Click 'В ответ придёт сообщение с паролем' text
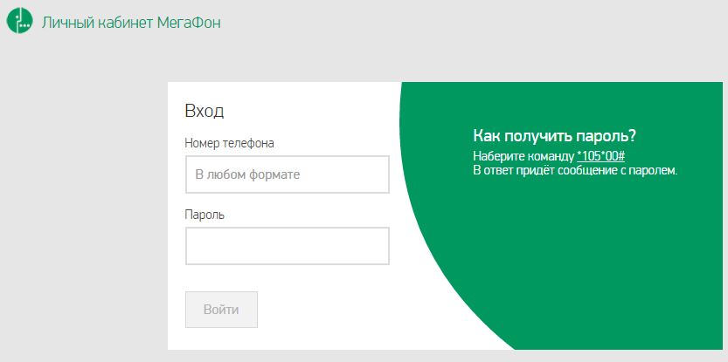The image size is (728, 362). pyautogui.click(x=575, y=170)
